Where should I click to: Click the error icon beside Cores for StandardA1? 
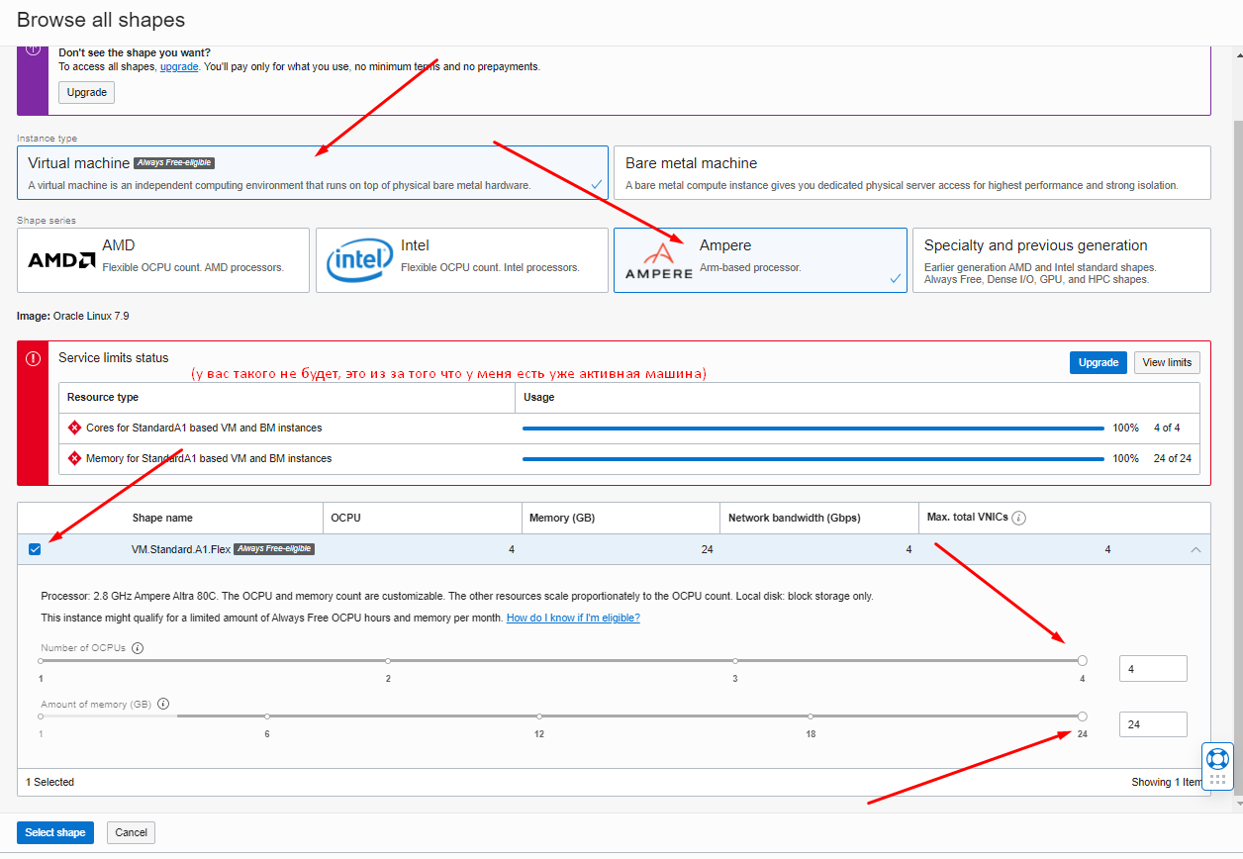[x=74, y=429]
